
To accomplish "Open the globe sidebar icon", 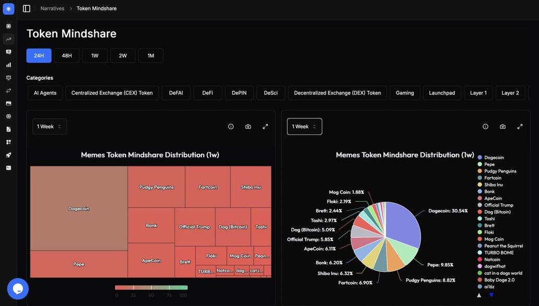I will (8, 116).
